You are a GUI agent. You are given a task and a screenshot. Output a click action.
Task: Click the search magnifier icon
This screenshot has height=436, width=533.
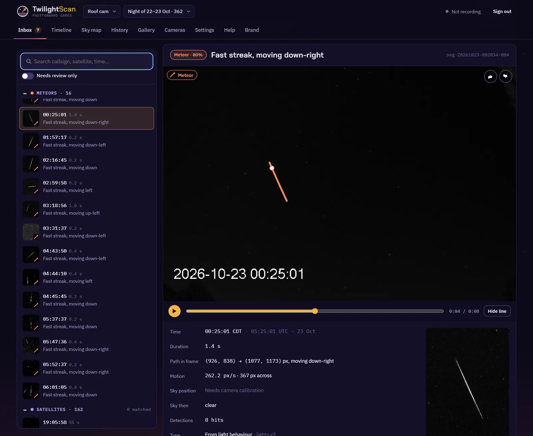(x=29, y=61)
